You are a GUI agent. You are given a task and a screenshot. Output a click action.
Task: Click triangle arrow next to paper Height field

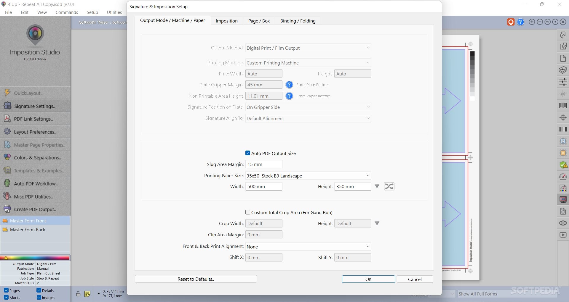(377, 186)
